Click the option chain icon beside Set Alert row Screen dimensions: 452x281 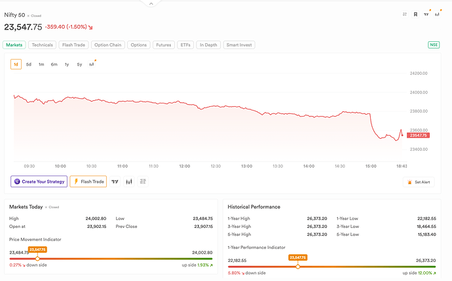143,181
